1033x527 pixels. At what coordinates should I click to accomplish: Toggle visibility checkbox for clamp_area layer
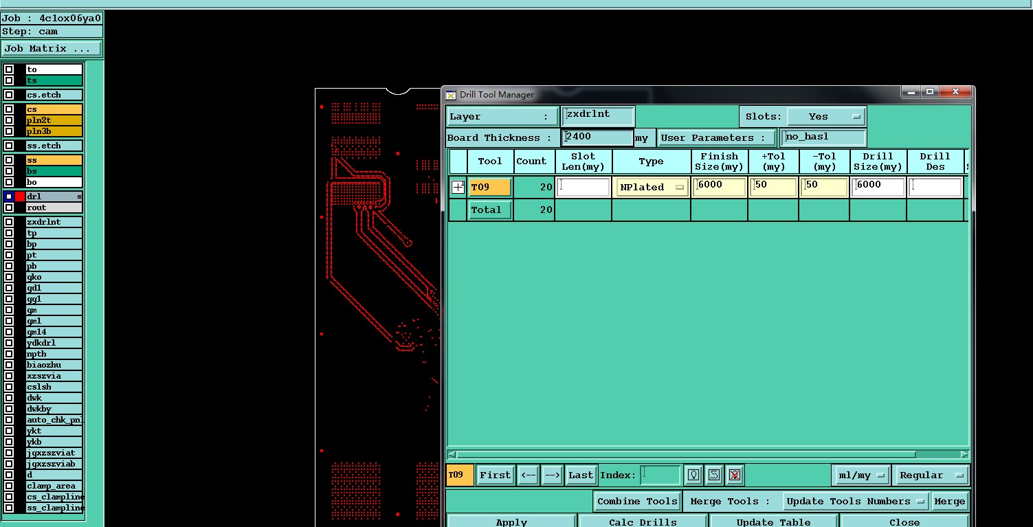[x=9, y=486]
